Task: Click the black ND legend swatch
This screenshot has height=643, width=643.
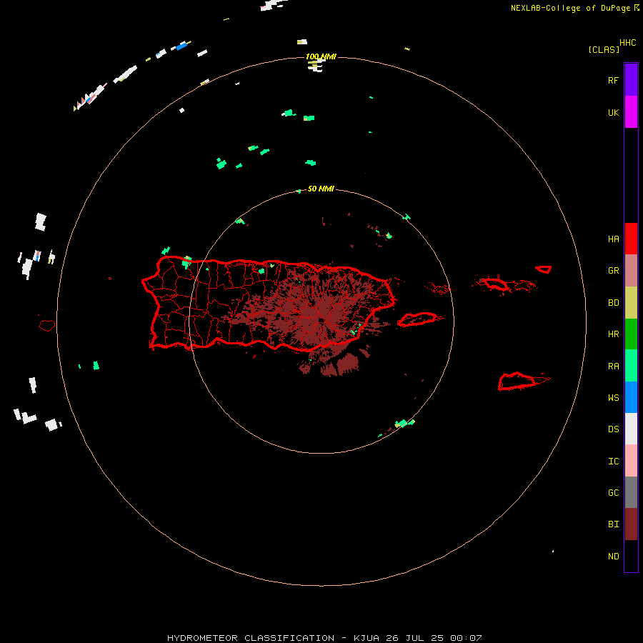Action: pyautogui.click(x=631, y=556)
